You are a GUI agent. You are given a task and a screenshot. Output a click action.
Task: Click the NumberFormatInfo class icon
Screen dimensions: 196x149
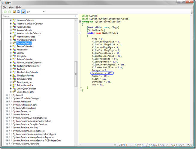(x=14, y=40)
